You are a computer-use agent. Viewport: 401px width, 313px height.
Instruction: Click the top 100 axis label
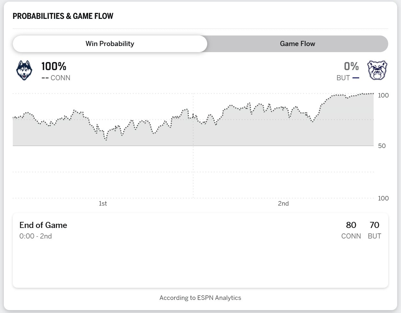383,95
